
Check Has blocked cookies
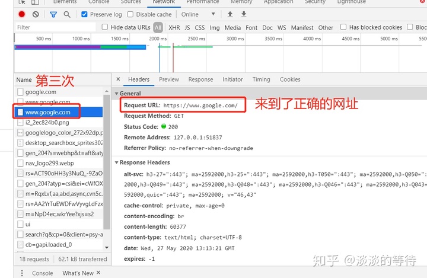point(343,27)
